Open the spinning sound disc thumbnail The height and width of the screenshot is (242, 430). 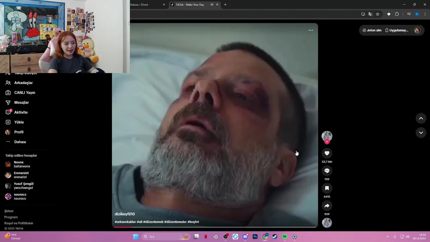(x=327, y=223)
